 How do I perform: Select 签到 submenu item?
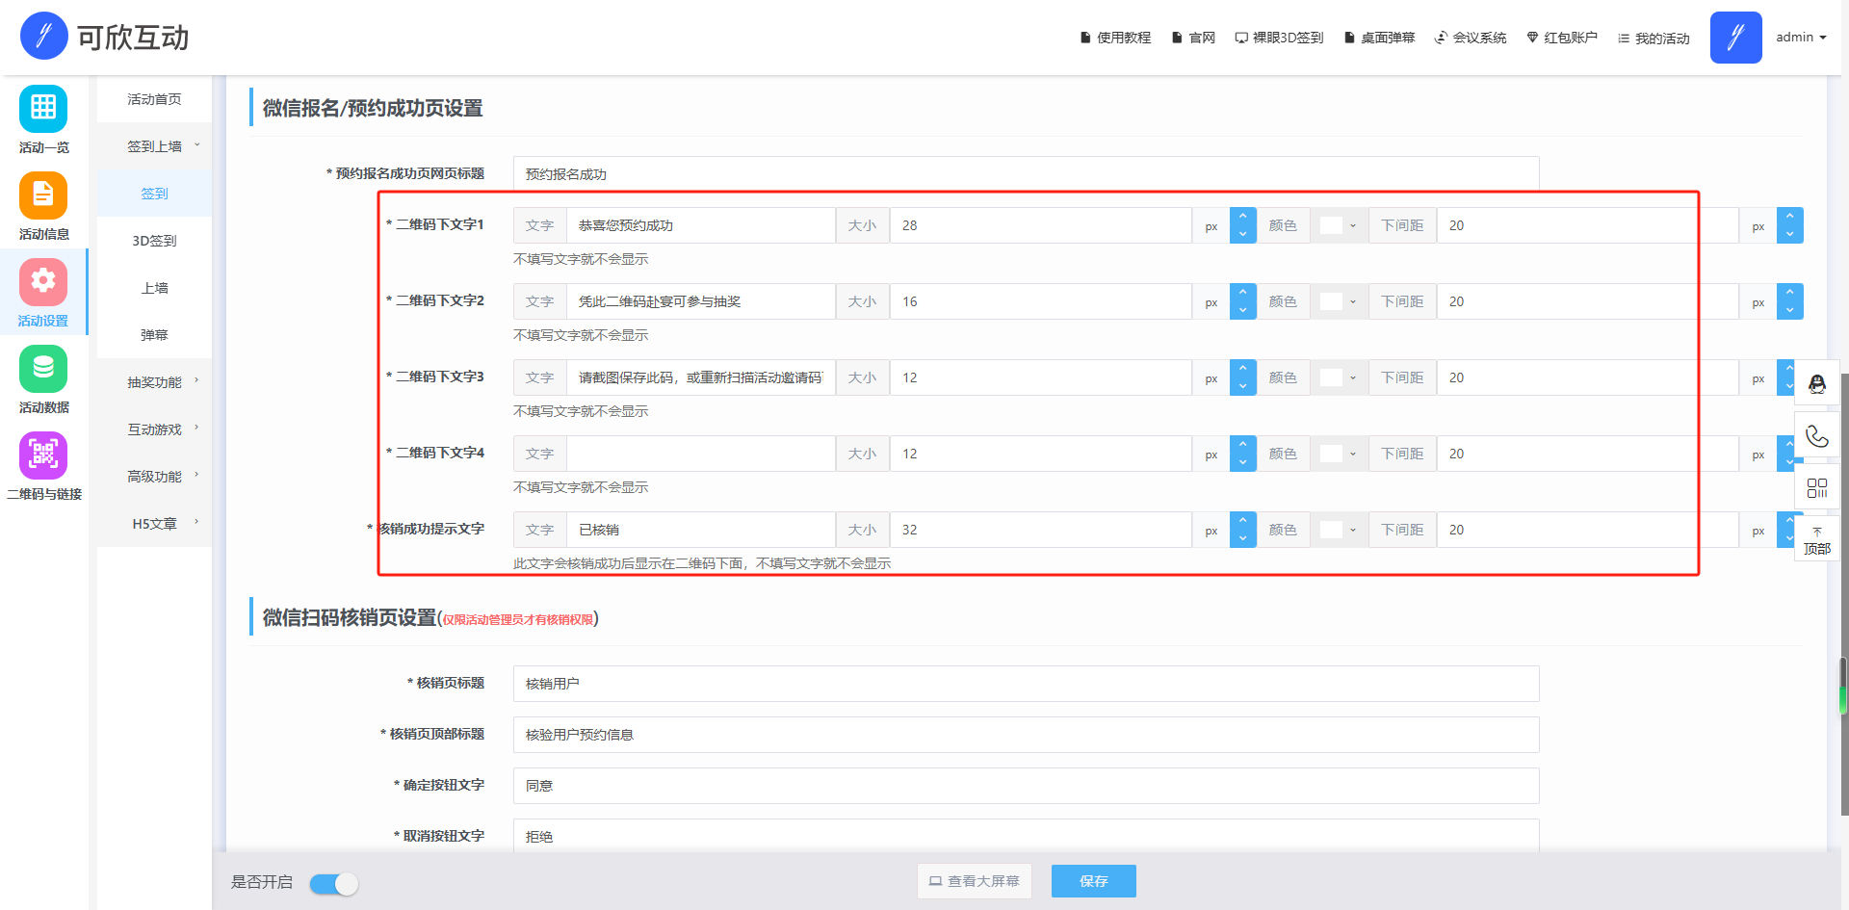click(154, 194)
